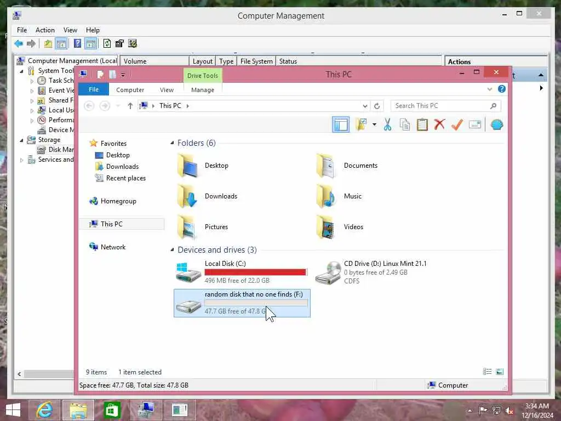Screen dimensions: 561x421
Task: Expand the ribbon with chevron near help
Action: point(489,89)
